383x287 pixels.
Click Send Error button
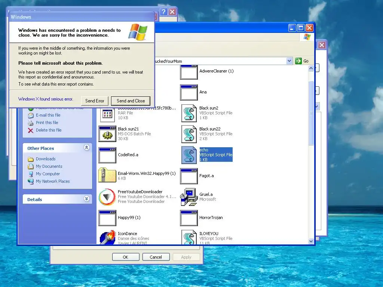pos(95,101)
